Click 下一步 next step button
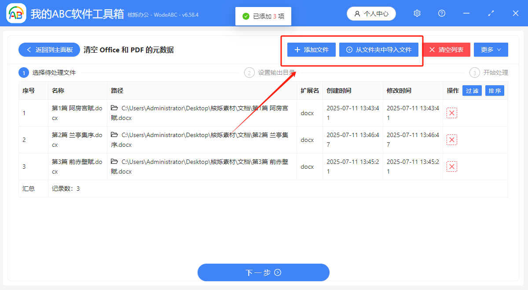Viewport: 528px width, 290px height. click(264, 272)
